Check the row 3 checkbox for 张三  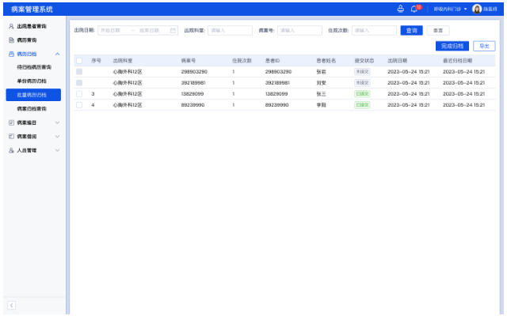click(79, 93)
